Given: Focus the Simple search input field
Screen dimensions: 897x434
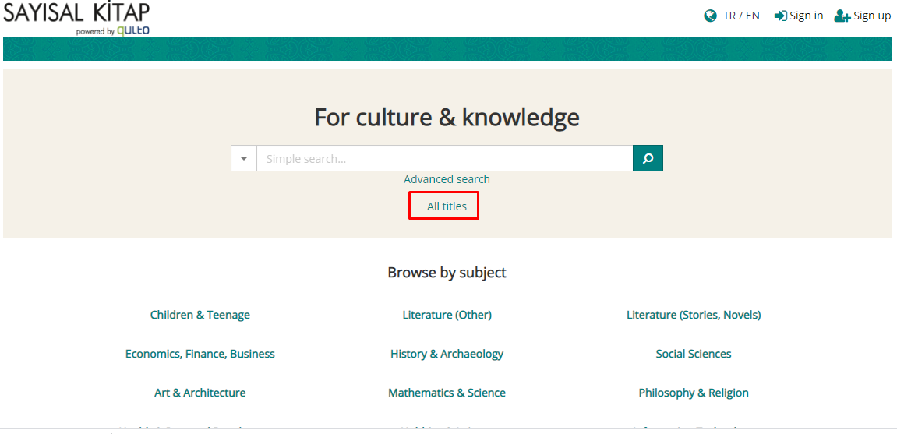Looking at the screenshot, I should coord(444,158).
